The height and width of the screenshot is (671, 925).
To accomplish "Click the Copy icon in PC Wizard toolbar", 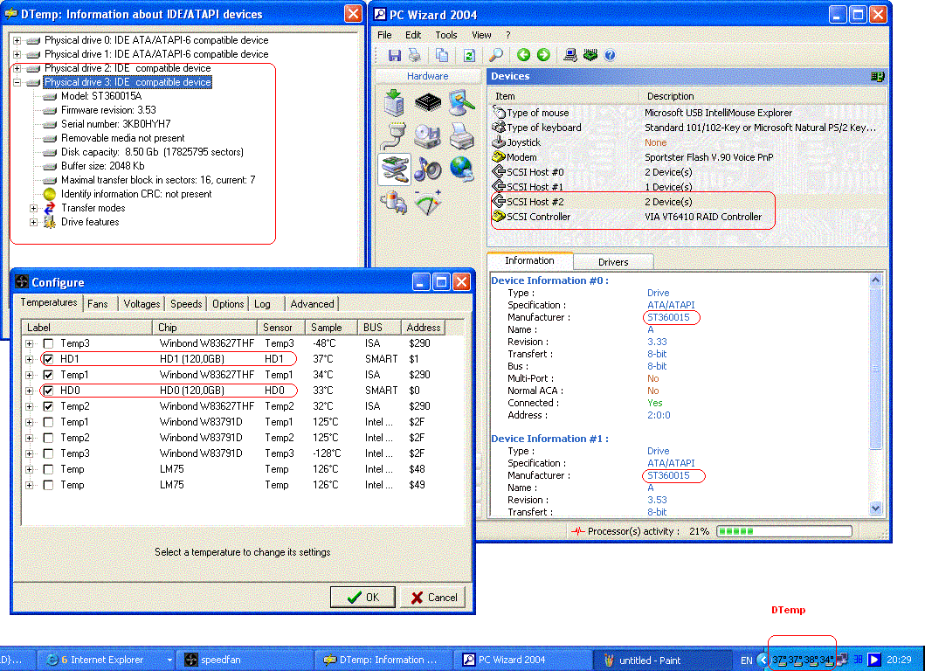I will [442, 55].
